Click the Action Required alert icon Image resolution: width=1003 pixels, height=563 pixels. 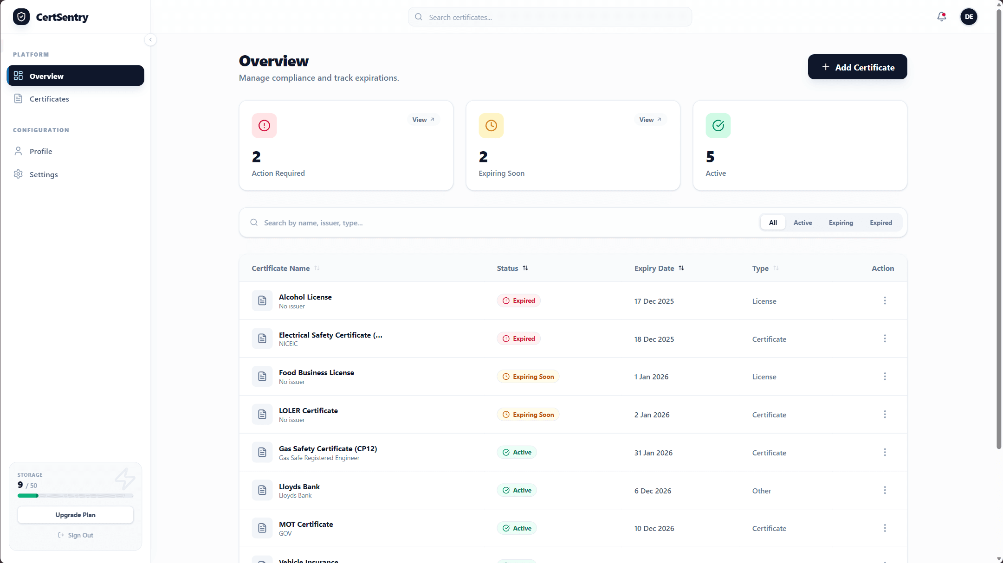click(264, 125)
